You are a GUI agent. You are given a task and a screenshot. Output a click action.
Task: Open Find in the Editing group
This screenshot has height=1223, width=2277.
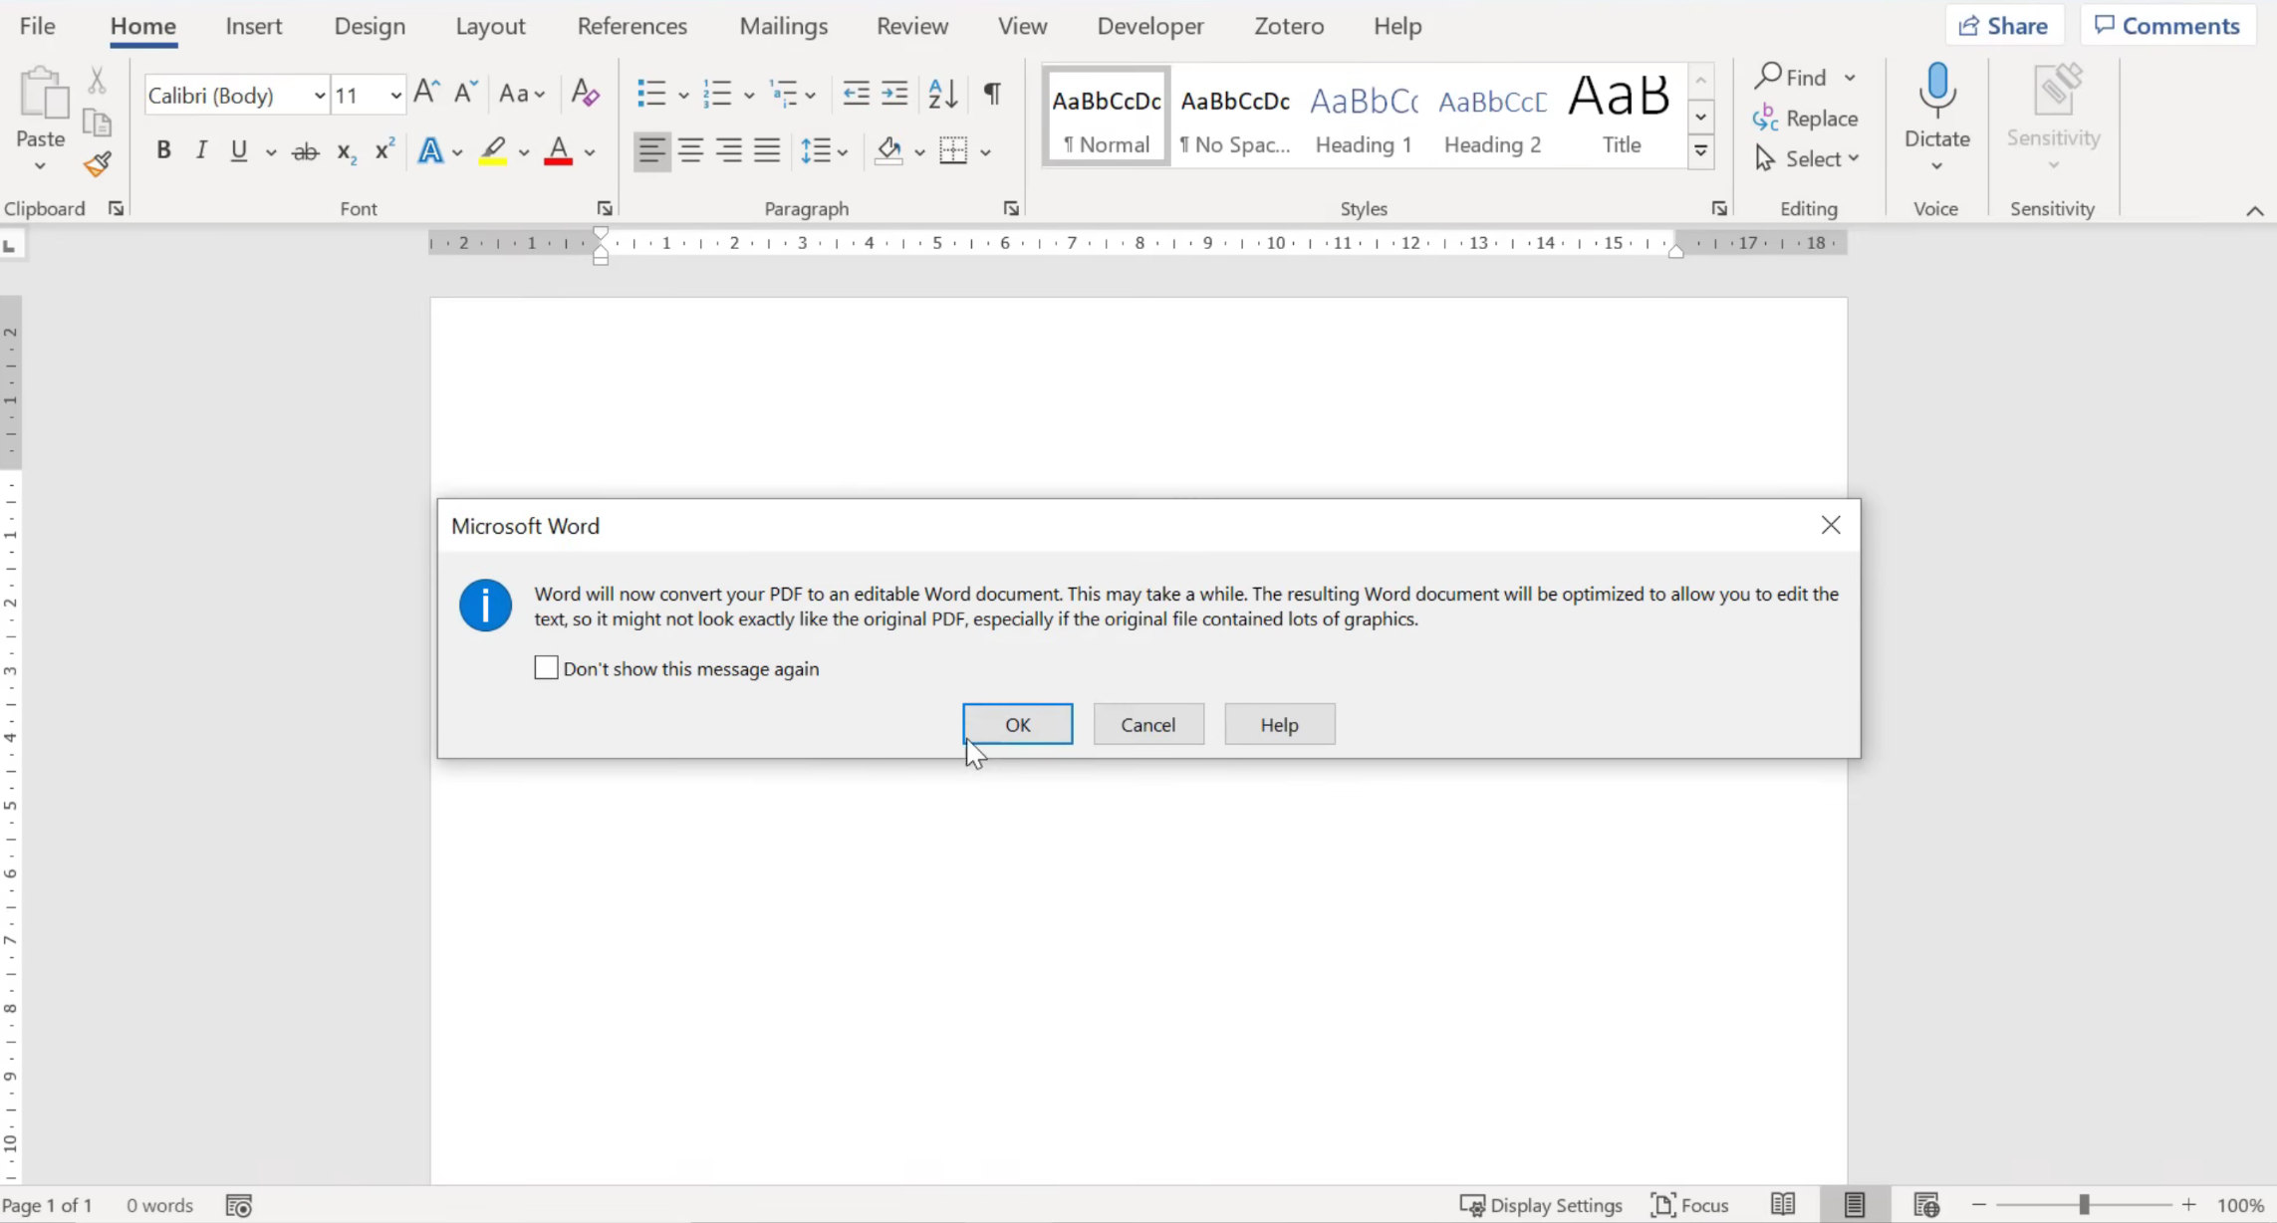[1792, 77]
